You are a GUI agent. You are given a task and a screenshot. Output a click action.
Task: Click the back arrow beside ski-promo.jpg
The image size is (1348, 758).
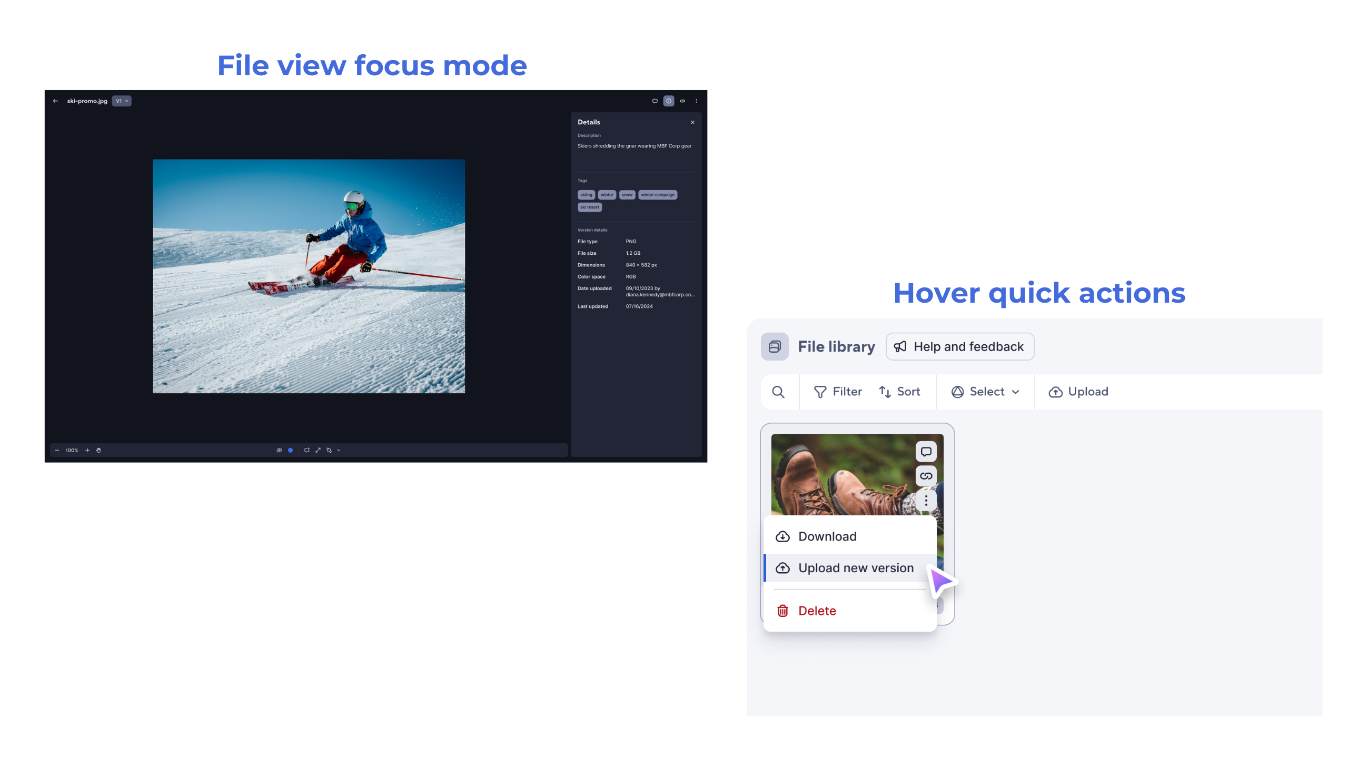(55, 101)
